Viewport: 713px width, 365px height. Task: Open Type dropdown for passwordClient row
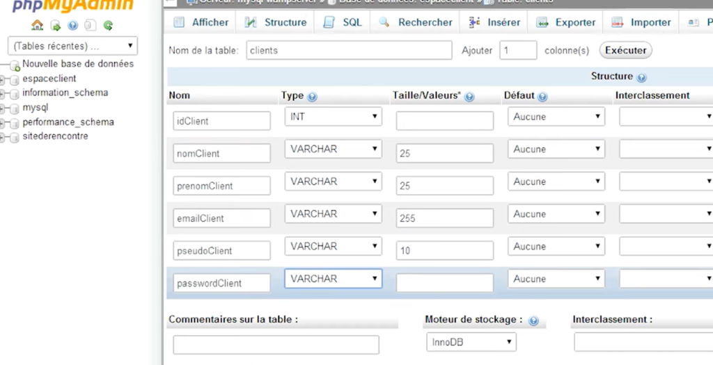[333, 279]
